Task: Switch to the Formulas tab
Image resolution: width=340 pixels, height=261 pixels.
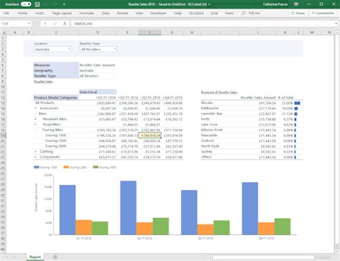Action: (87, 13)
